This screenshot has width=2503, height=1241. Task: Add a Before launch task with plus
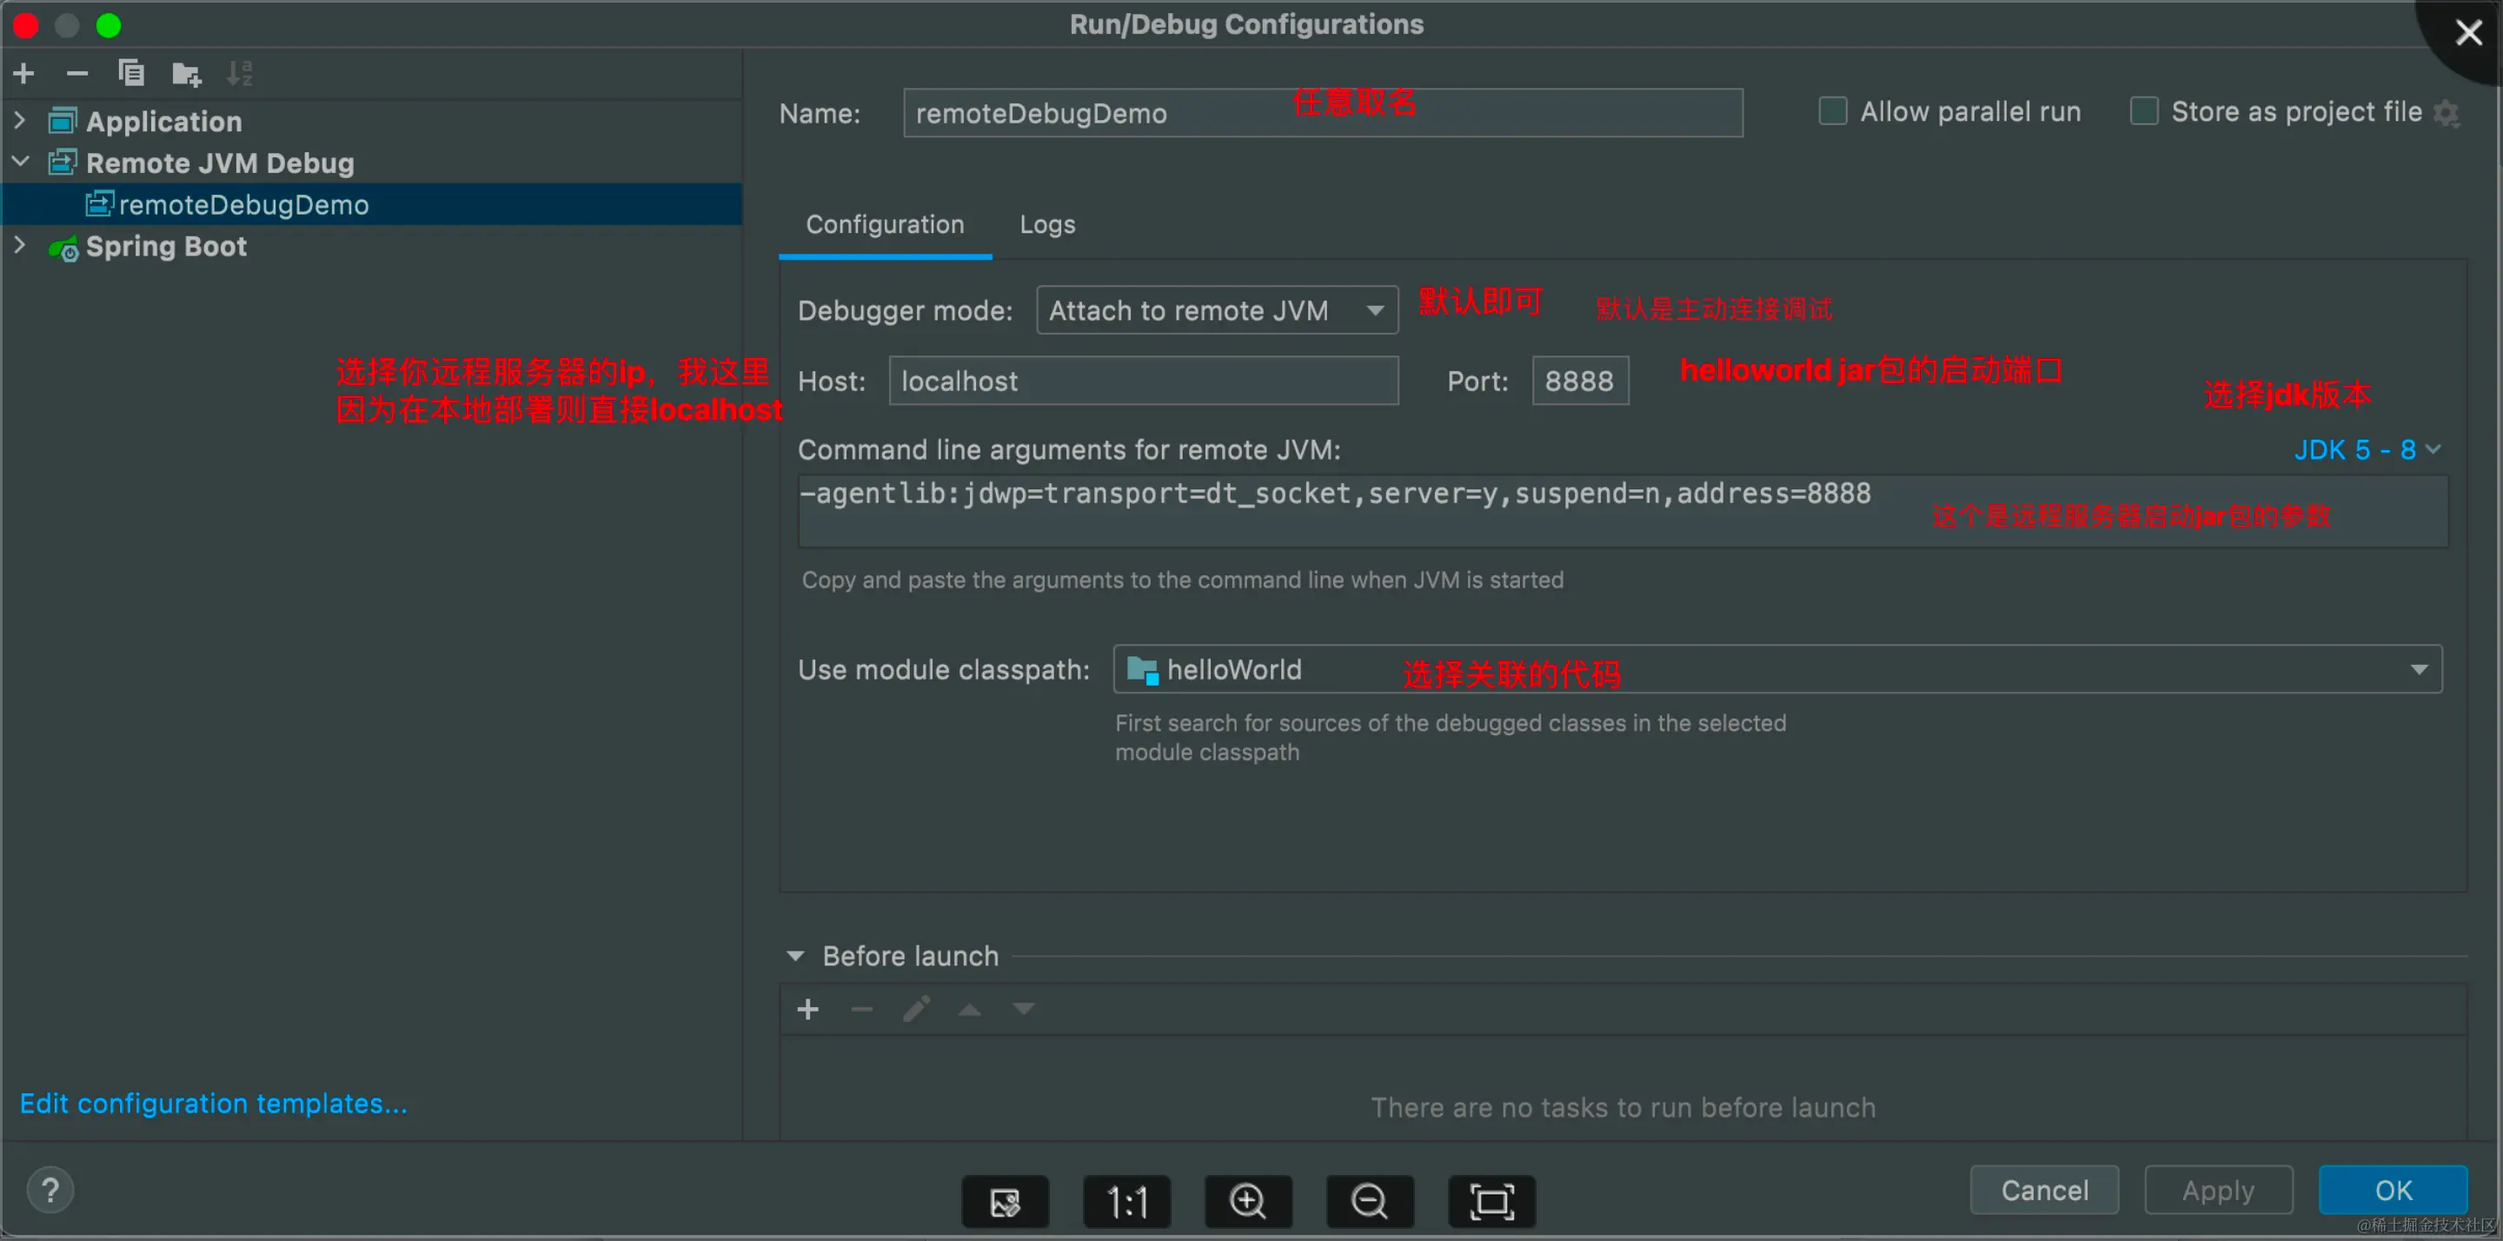[807, 1010]
